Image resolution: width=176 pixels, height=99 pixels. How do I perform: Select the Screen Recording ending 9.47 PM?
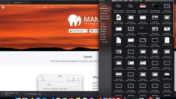pyautogui.click(x=155, y=8)
